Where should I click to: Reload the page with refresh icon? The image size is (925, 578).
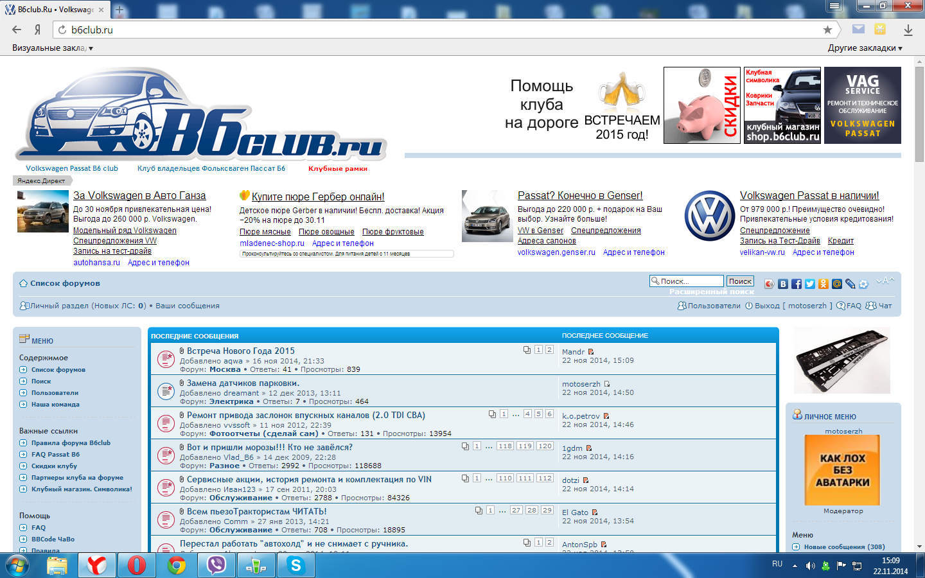coord(62,30)
